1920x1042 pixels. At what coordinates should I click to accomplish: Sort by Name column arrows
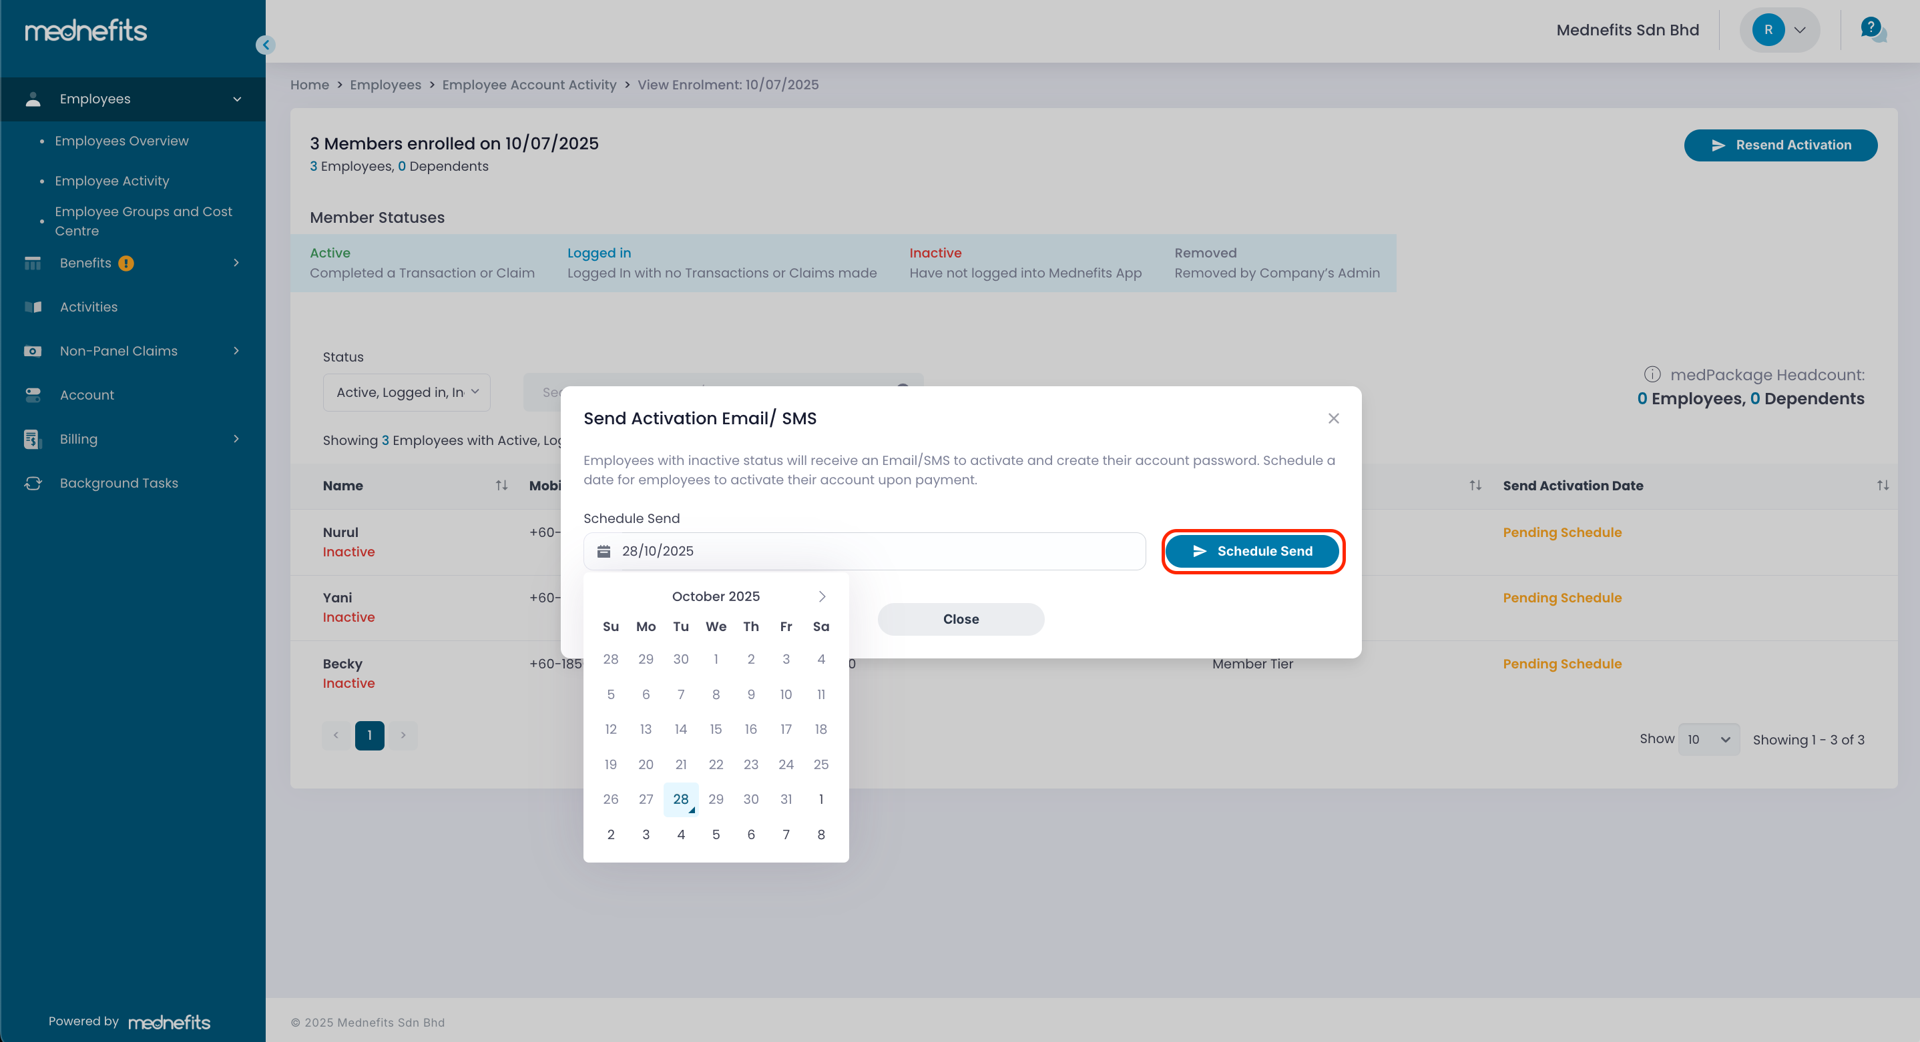click(x=501, y=486)
